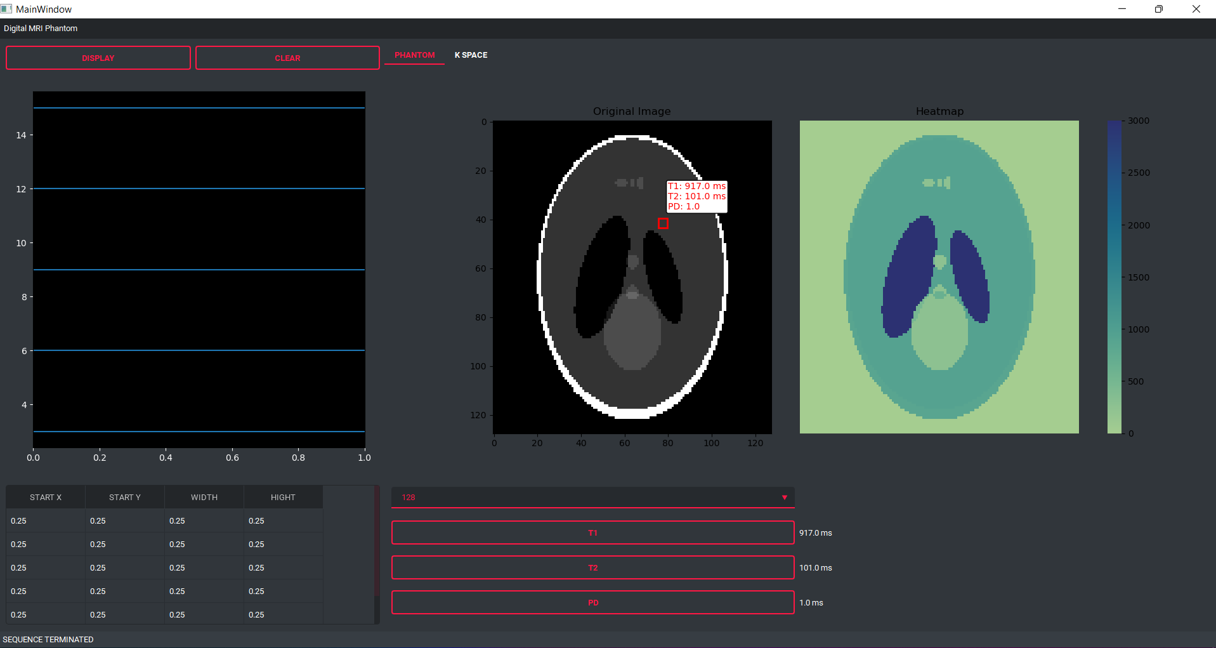Edit the WIDTH value in the second row

[x=204, y=544]
